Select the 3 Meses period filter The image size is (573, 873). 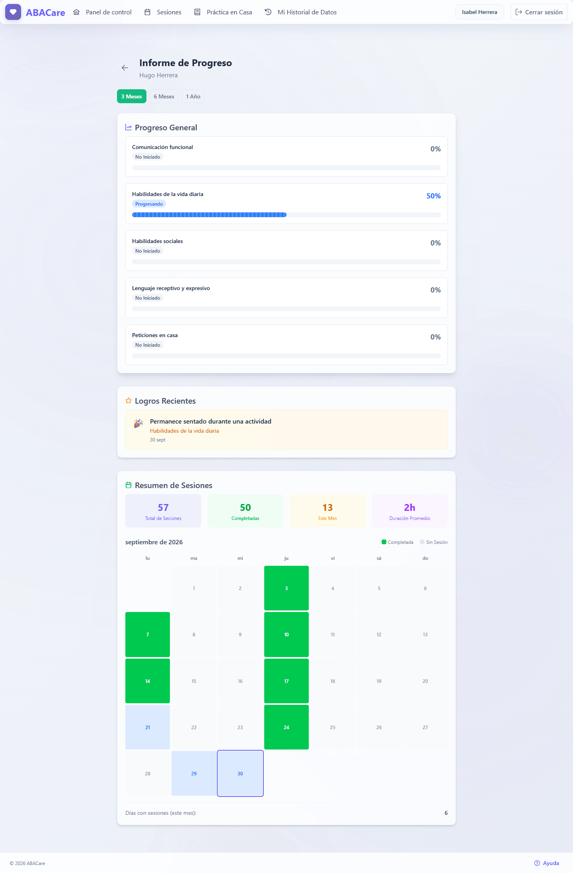[x=132, y=96]
